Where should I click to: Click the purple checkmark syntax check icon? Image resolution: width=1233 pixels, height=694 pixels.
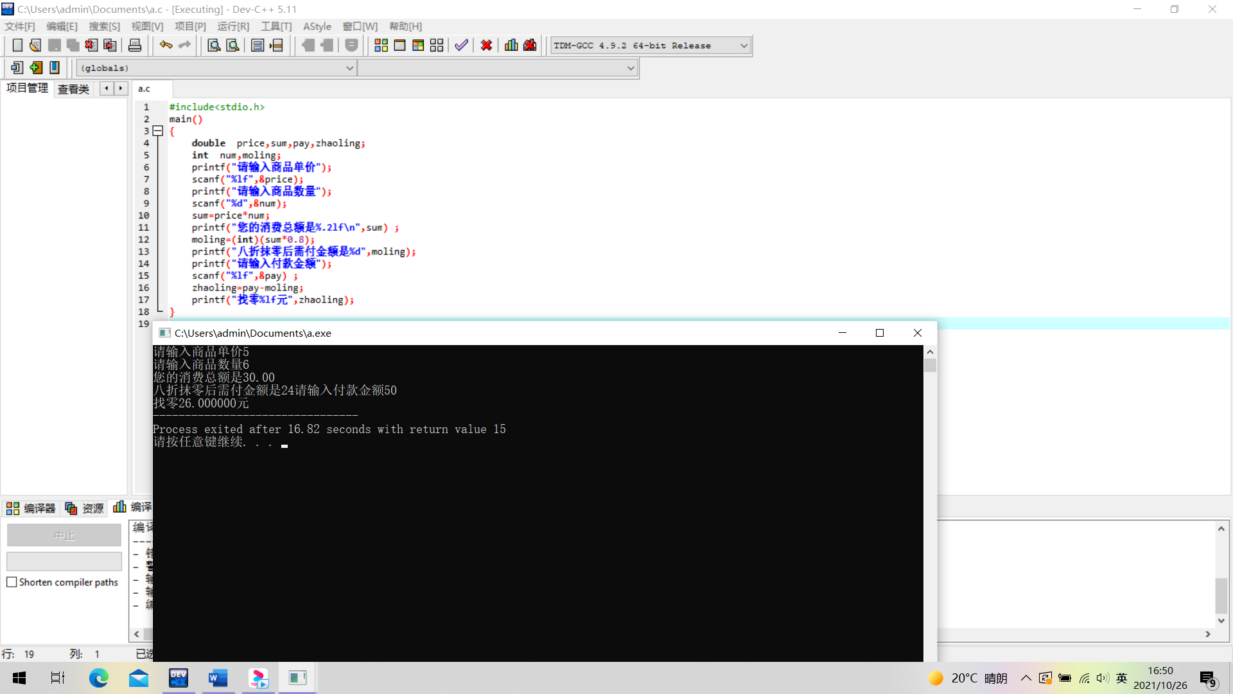(x=461, y=46)
